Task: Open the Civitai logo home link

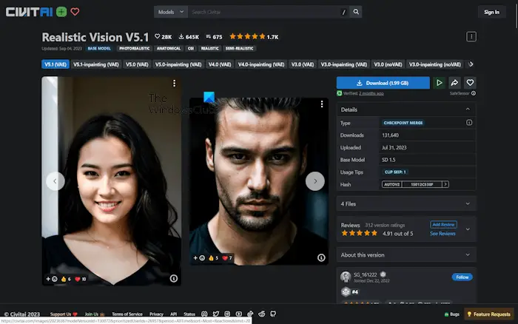Action: 29,12
